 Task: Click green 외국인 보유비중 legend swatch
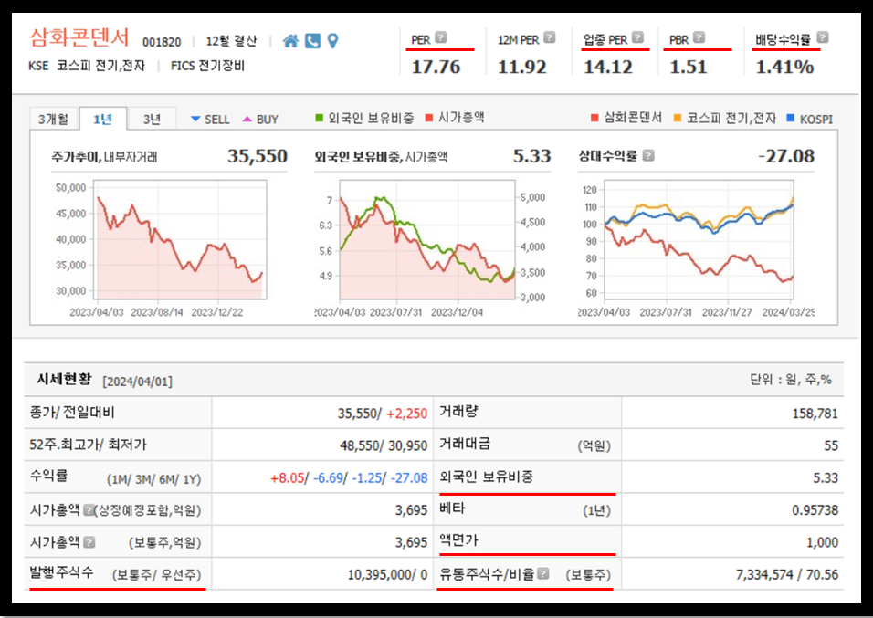[319, 118]
